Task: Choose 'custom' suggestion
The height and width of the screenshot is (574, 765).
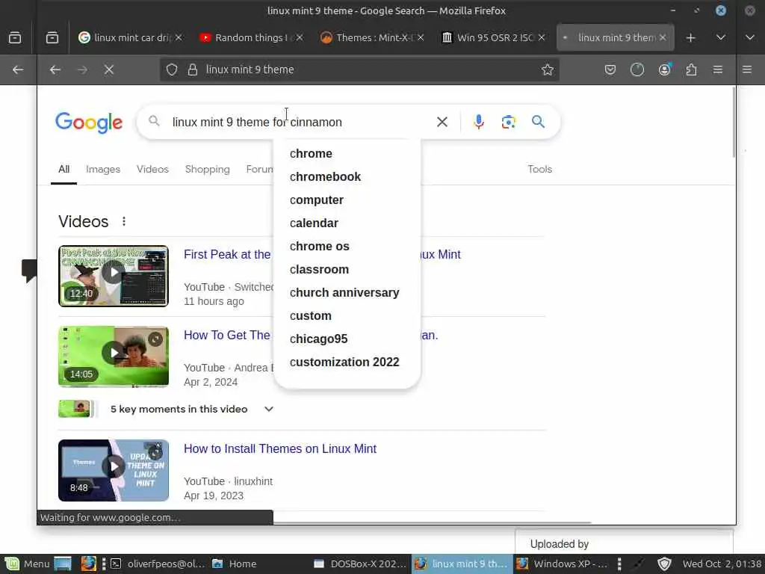Action: tap(347, 316)
